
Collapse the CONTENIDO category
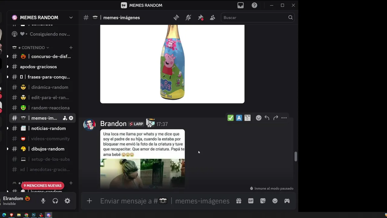(34, 48)
